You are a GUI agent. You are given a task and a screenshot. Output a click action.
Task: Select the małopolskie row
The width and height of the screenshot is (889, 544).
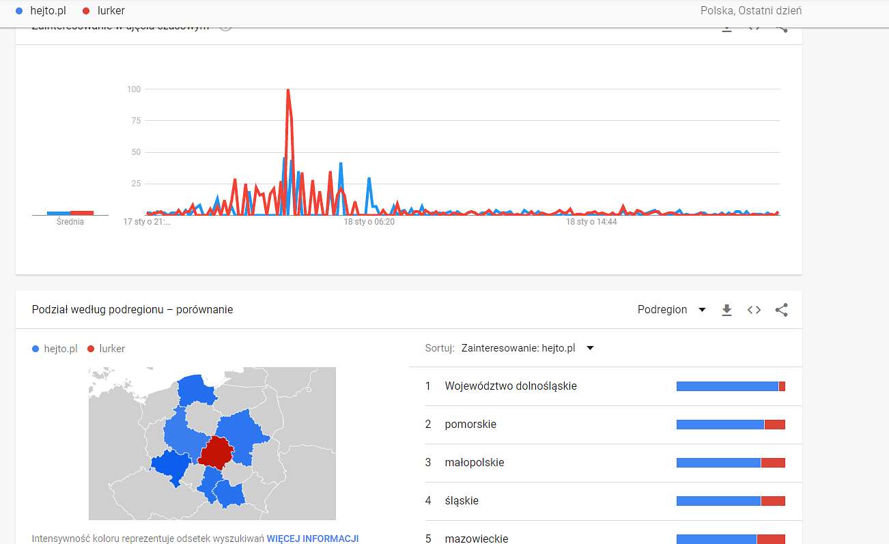pos(606,463)
